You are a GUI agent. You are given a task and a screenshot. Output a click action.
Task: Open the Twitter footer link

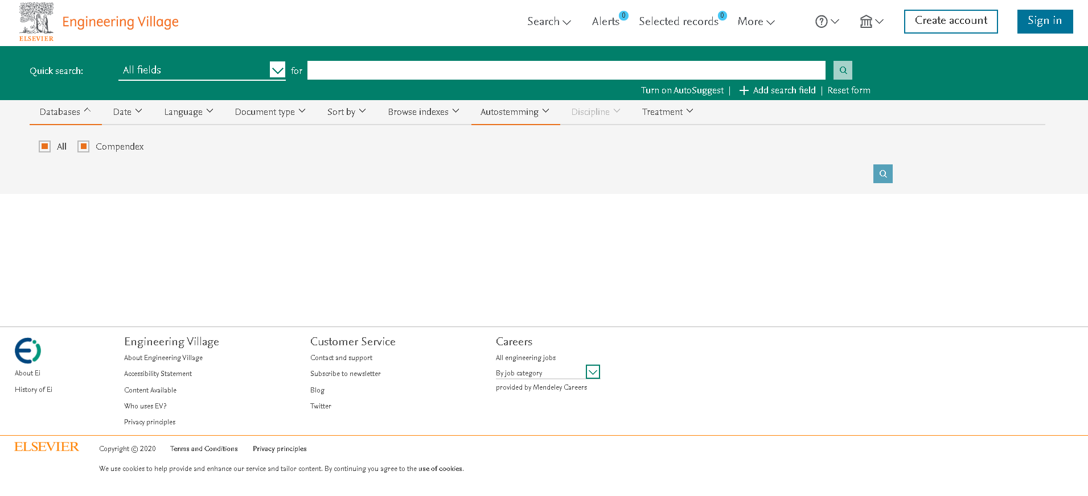(321, 406)
